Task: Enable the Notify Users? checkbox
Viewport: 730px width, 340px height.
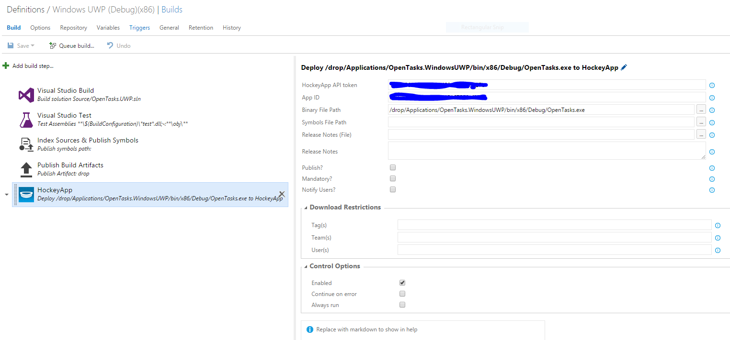Action: tap(393, 189)
